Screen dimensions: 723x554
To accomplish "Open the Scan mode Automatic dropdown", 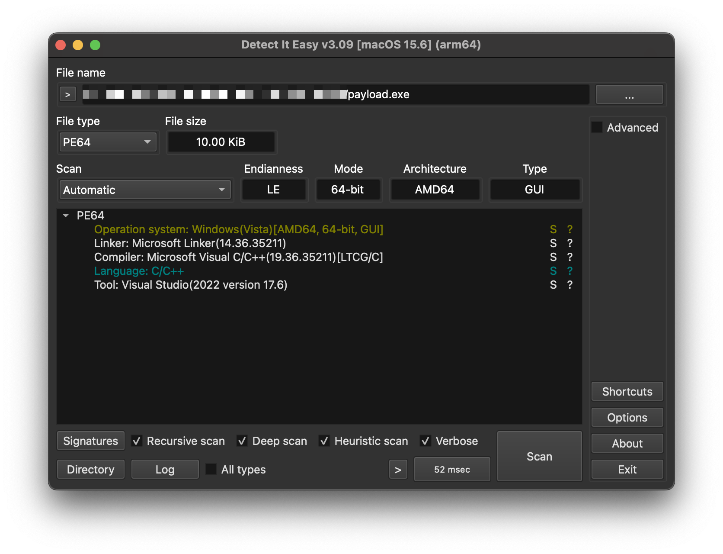I will point(145,190).
